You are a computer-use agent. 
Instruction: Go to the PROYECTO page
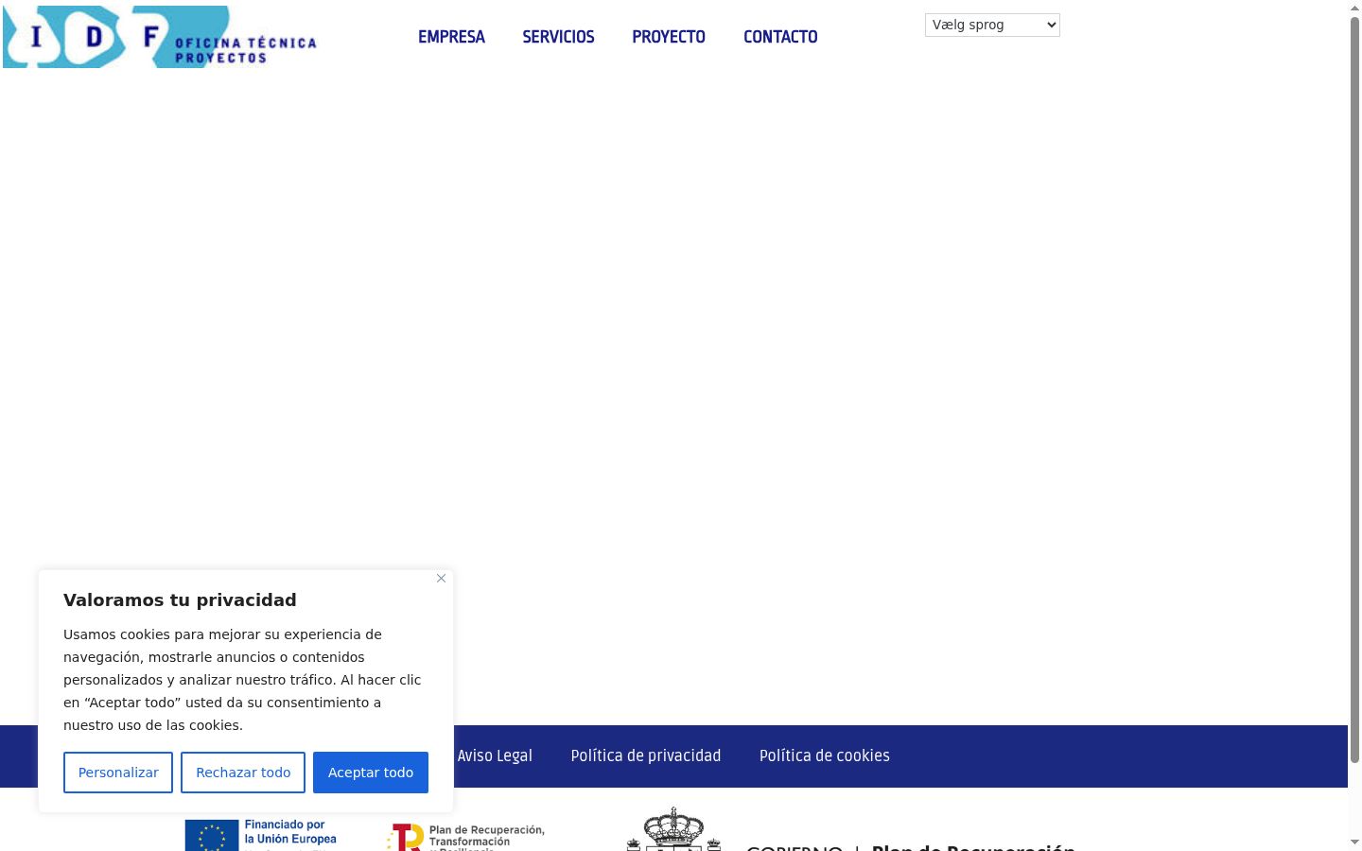pos(669,37)
